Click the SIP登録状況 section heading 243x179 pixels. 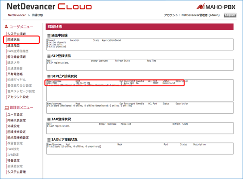tap(61, 56)
